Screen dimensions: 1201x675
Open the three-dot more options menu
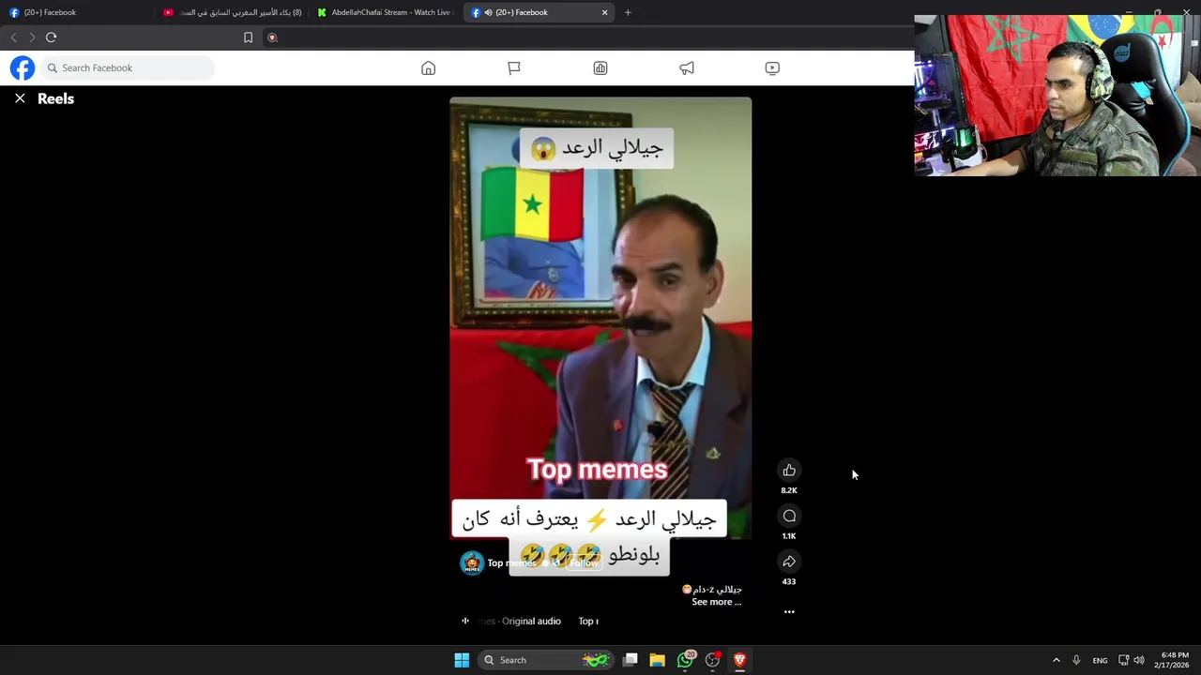coord(789,611)
